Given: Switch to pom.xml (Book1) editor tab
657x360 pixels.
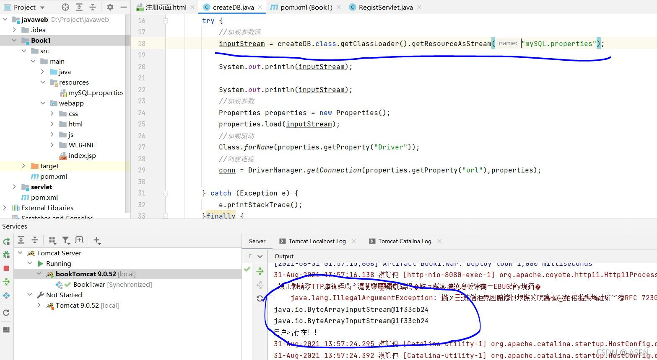Looking at the screenshot, I should coord(306,7).
